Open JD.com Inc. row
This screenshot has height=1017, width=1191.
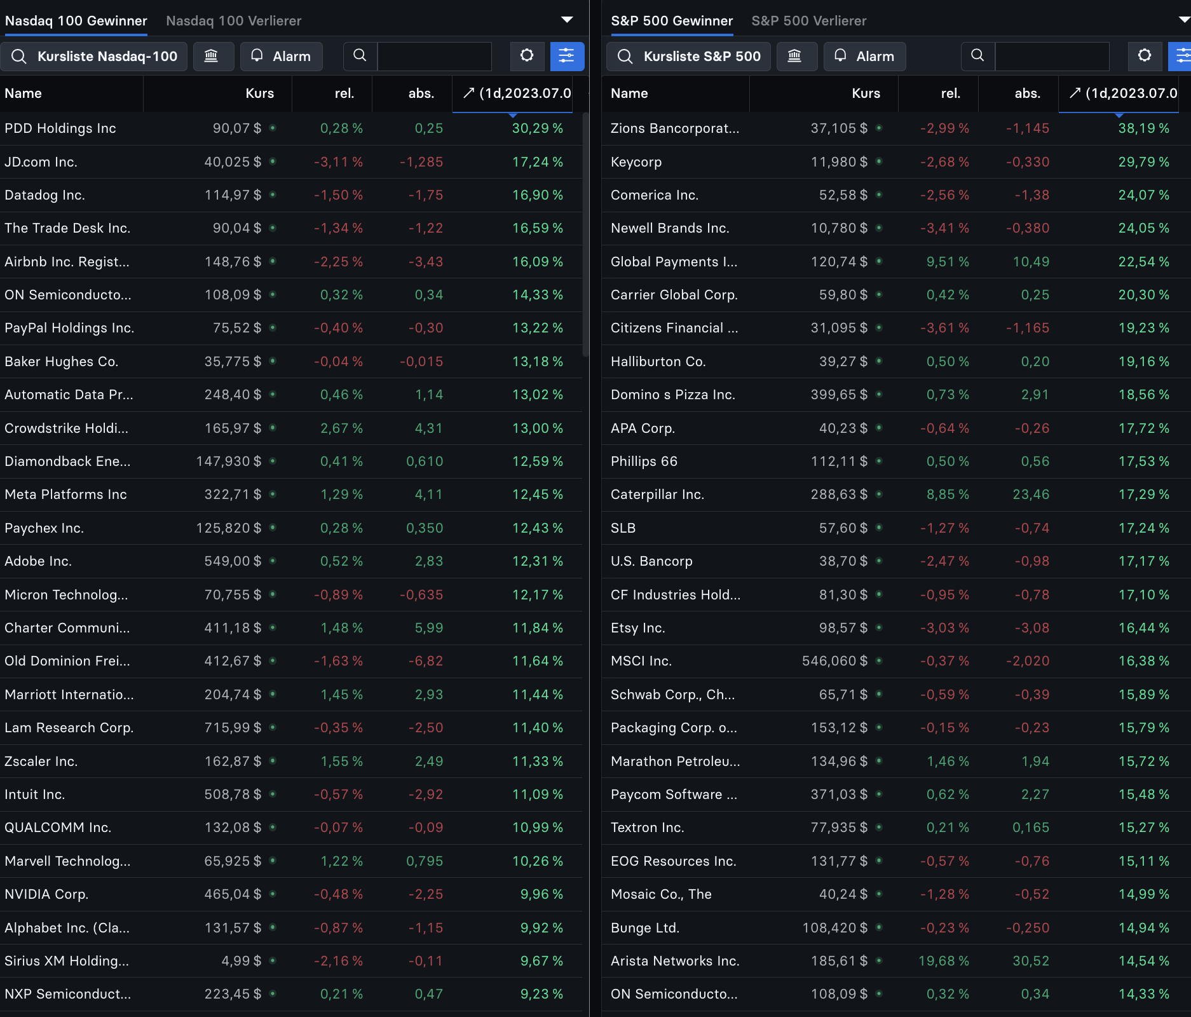tap(291, 162)
